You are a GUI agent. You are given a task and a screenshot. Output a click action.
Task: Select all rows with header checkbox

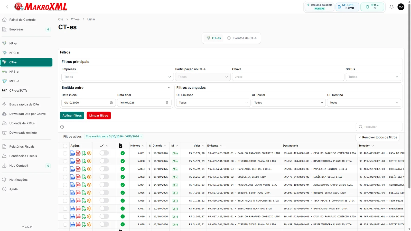65,146
